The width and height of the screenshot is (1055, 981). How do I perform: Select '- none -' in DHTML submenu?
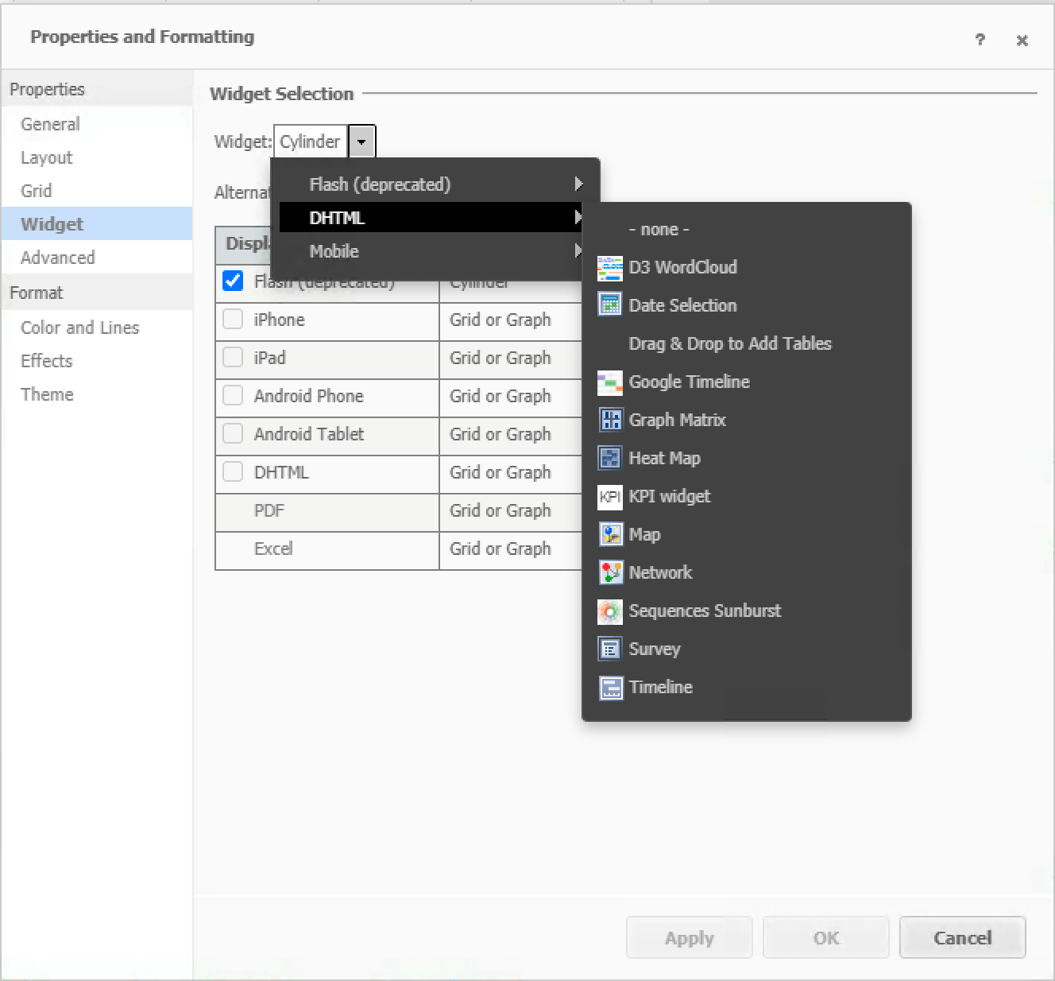(659, 230)
